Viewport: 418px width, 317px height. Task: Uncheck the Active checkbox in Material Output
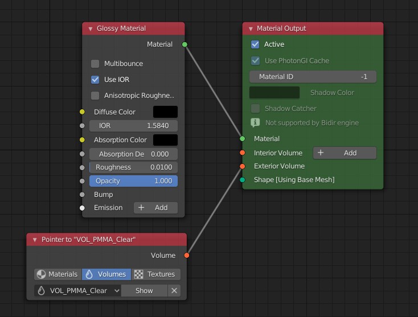coord(255,44)
